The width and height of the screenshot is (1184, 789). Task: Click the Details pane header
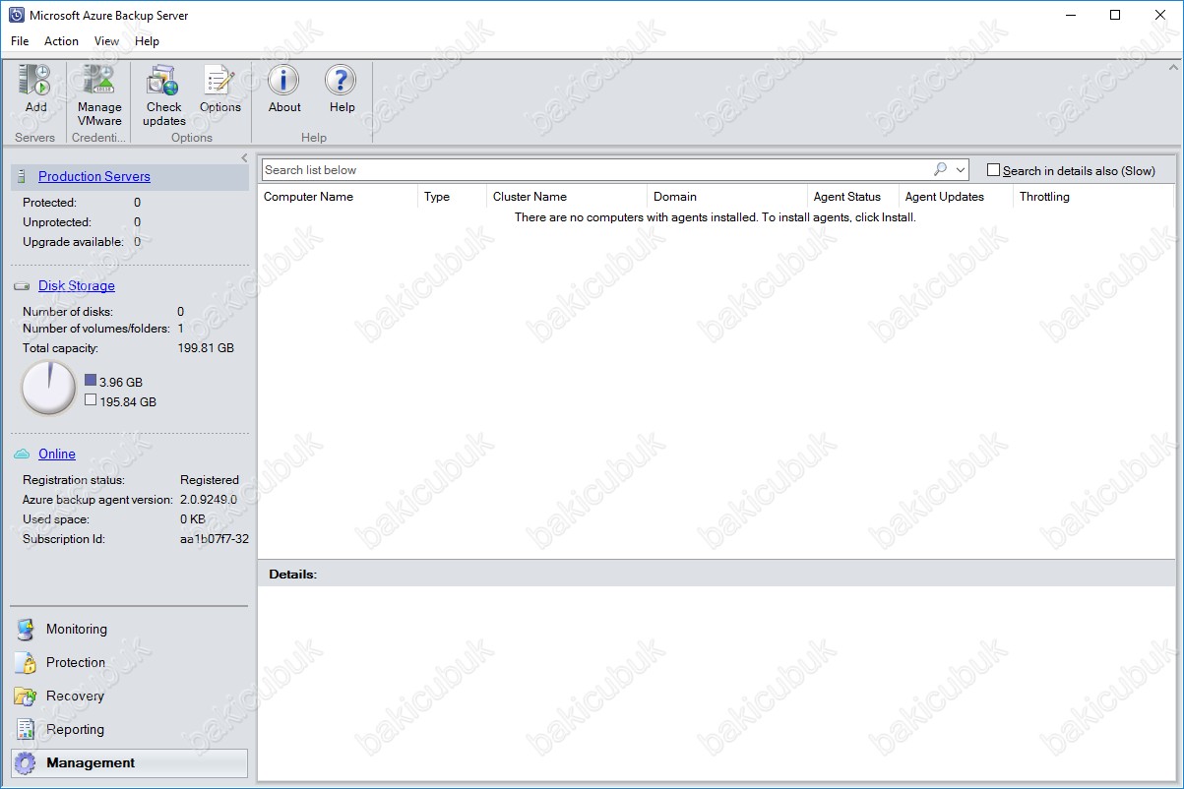716,574
